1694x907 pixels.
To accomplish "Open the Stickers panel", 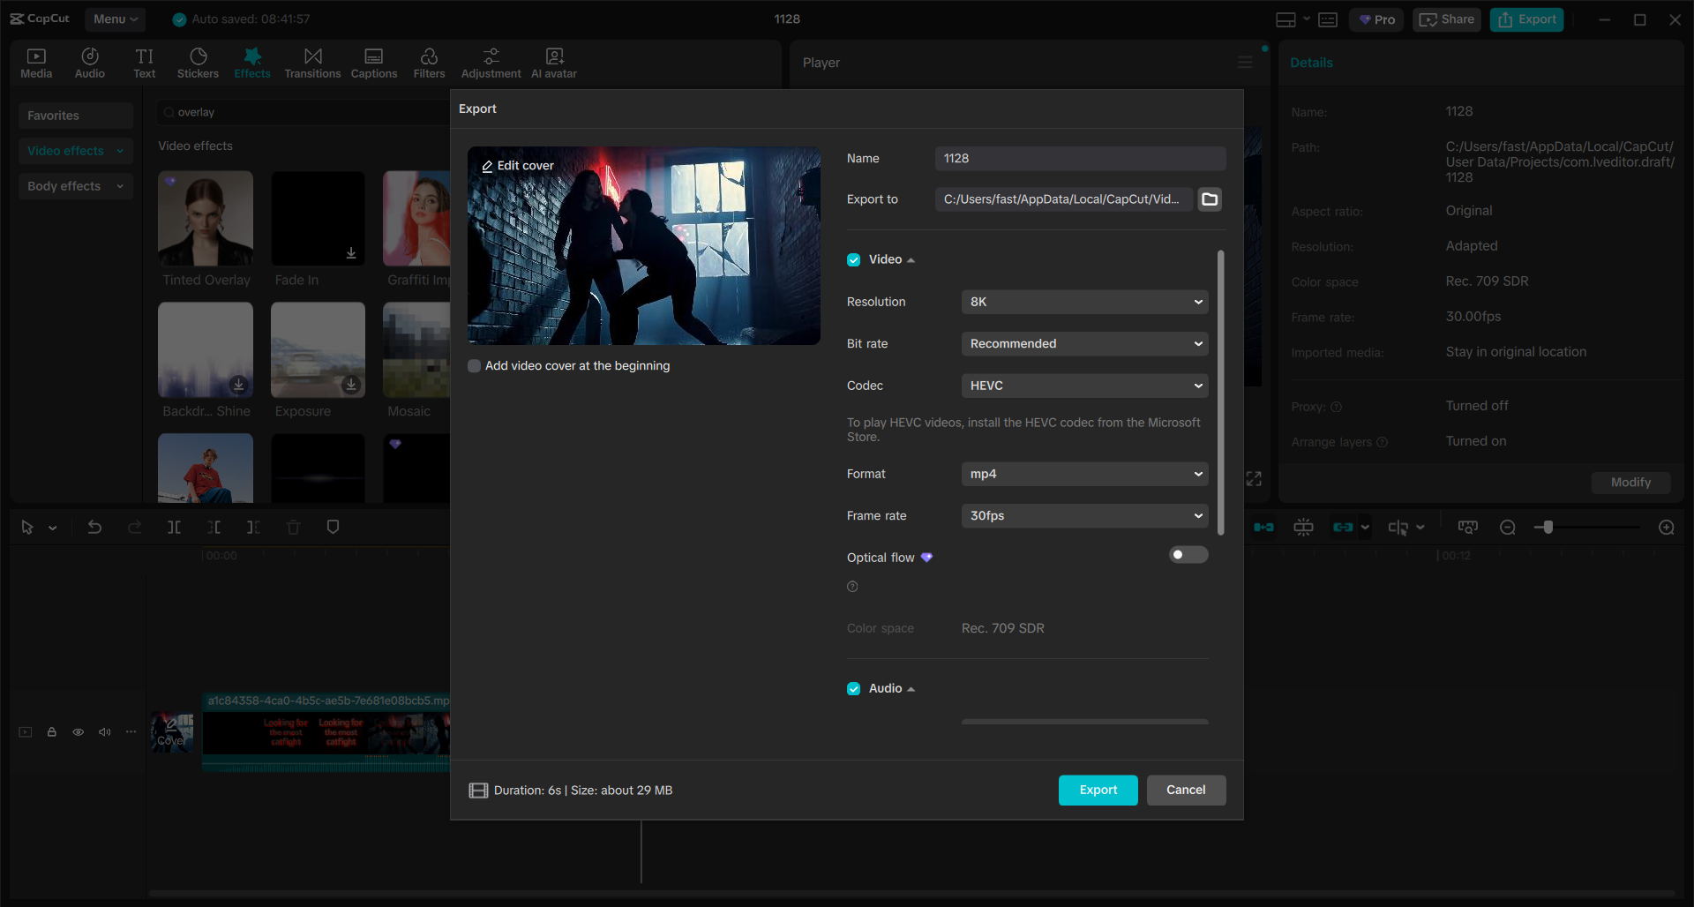I will [x=198, y=62].
